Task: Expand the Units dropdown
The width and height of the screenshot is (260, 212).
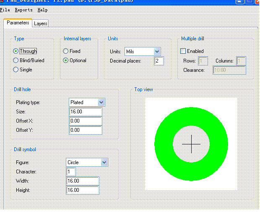Action: 157,52
